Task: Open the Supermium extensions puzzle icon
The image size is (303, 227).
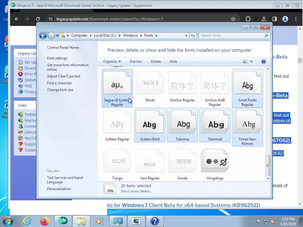Action: click(x=248, y=19)
